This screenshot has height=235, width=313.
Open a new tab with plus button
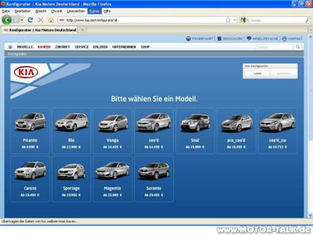pos(82,30)
